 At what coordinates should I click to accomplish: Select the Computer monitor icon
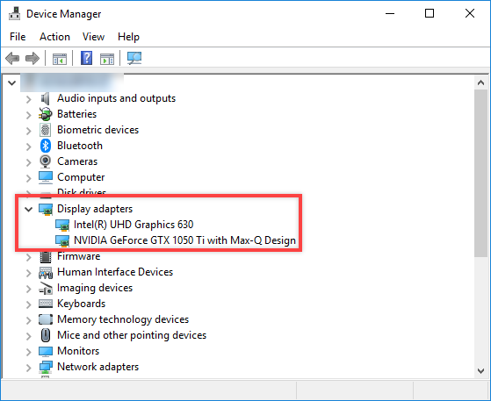[x=46, y=177]
